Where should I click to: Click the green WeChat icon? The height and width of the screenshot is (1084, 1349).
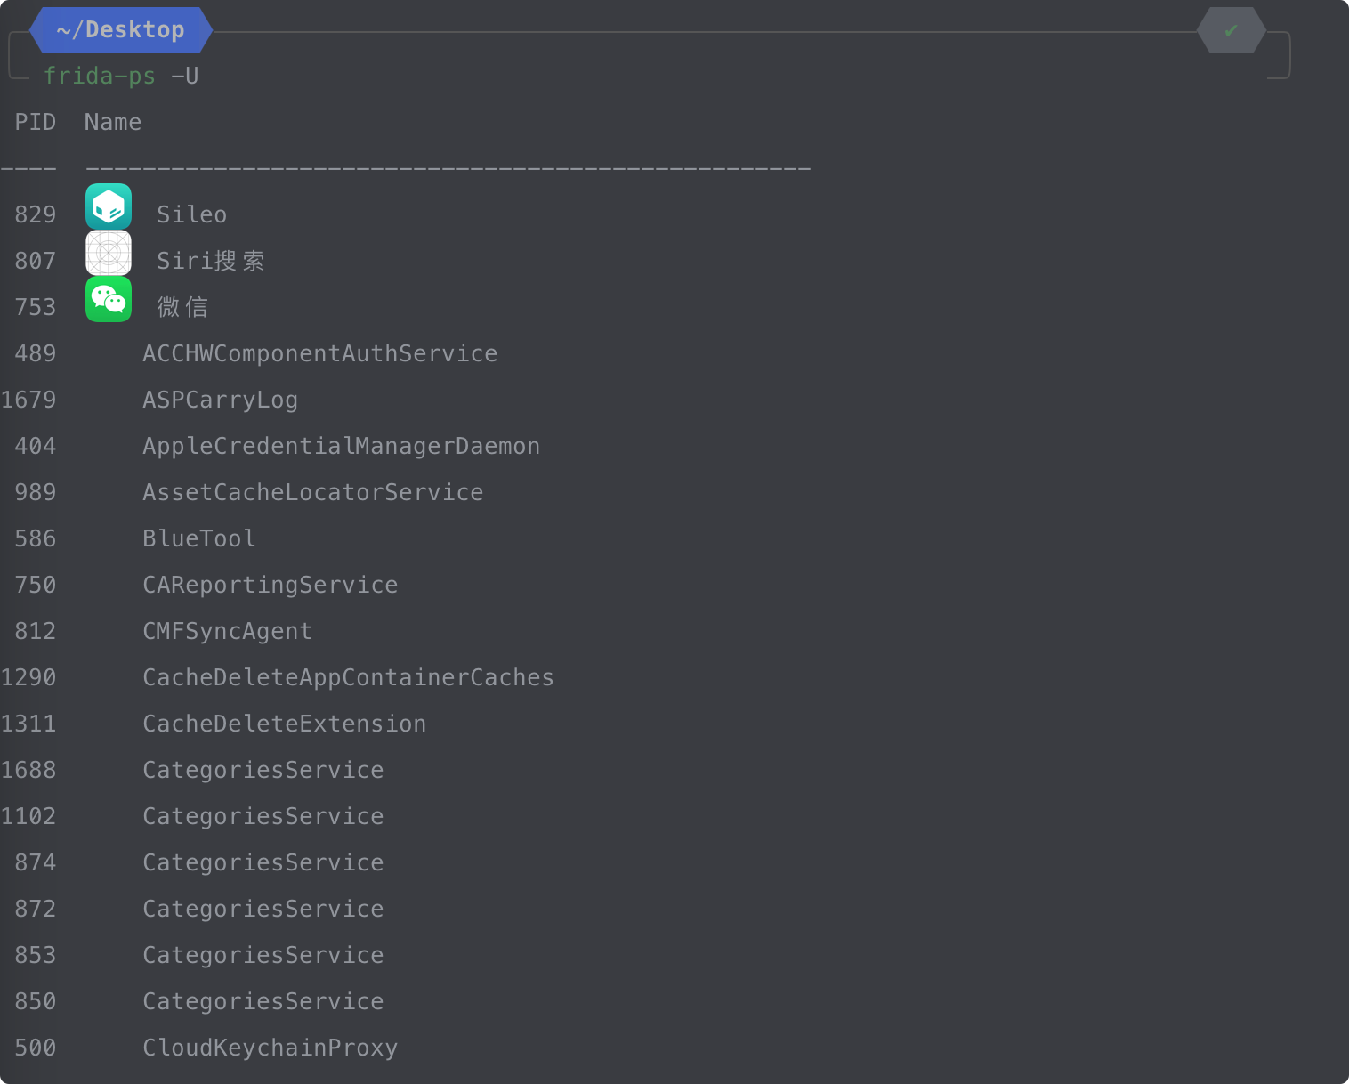tap(109, 299)
